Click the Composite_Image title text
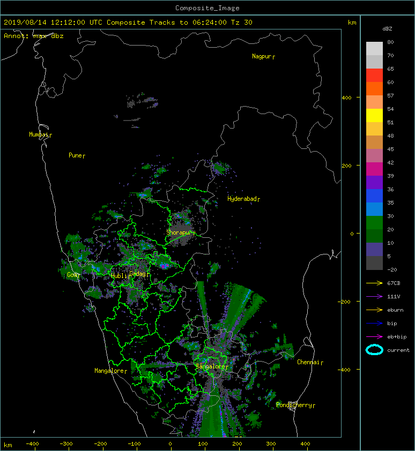This screenshot has width=415, height=451. (x=207, y=8)
